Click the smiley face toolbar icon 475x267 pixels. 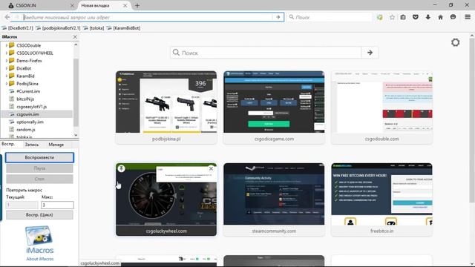coord(453,17)
